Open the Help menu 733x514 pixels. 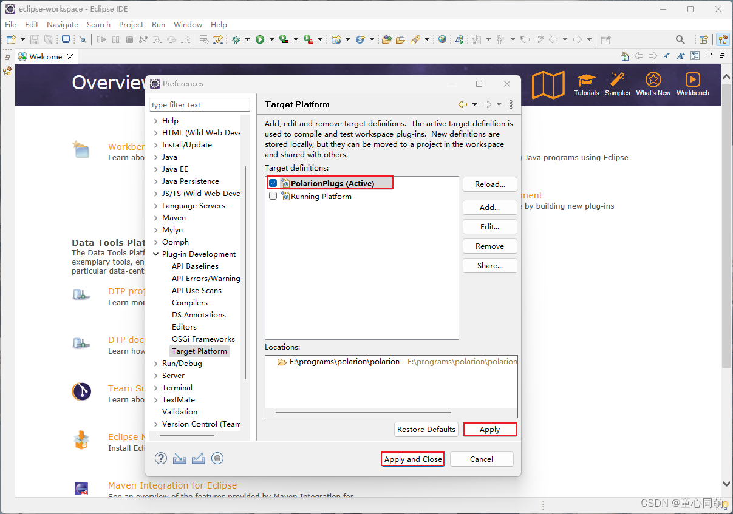point(219,24)
